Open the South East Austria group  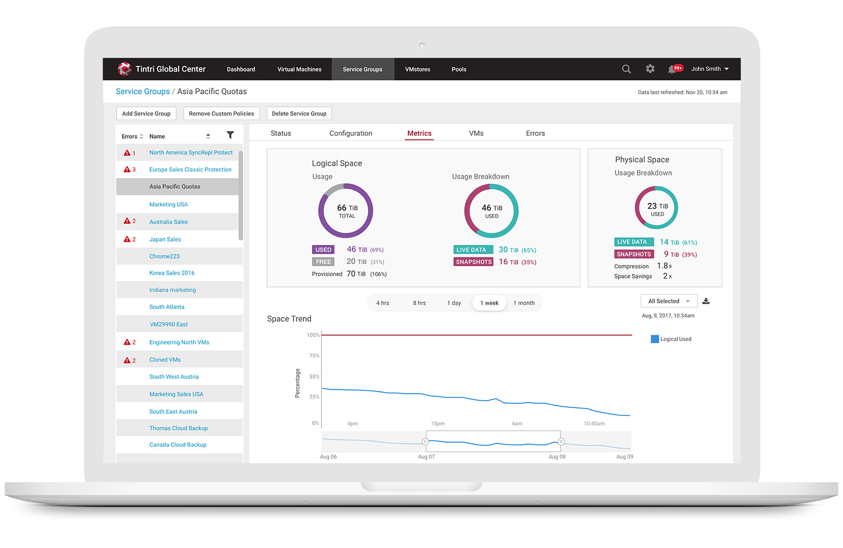[173, 412]
